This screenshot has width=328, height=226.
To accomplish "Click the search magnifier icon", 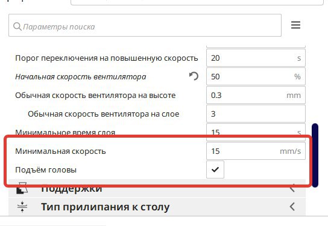I will (17, 26).
